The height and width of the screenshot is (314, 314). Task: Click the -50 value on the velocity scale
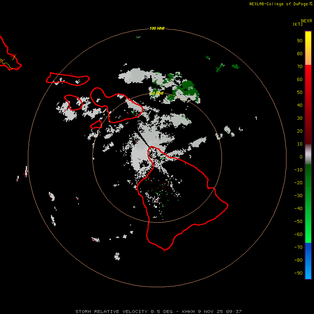pyautogui.click(x=298, y=222)
